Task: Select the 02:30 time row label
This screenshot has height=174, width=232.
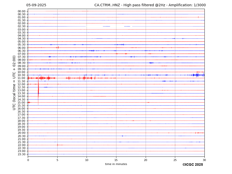Action: [x=22, y=26]
